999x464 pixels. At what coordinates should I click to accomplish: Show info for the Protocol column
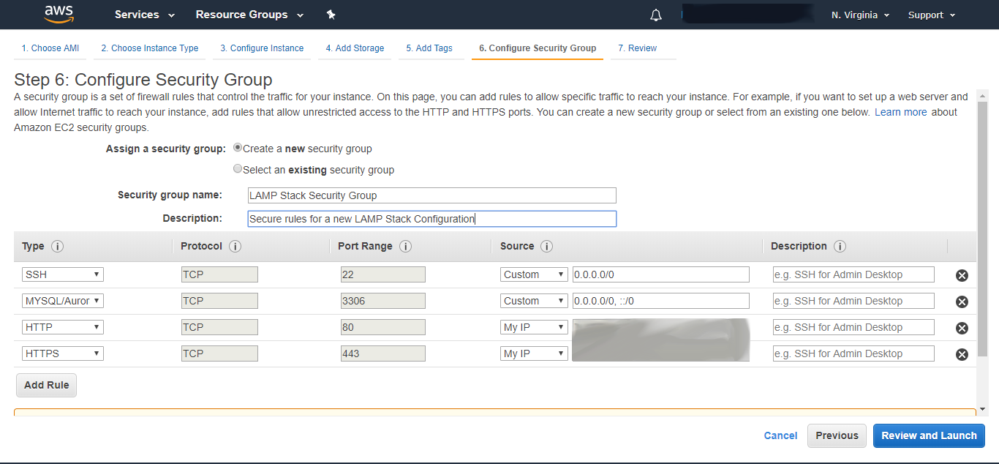tap(235, 247)
